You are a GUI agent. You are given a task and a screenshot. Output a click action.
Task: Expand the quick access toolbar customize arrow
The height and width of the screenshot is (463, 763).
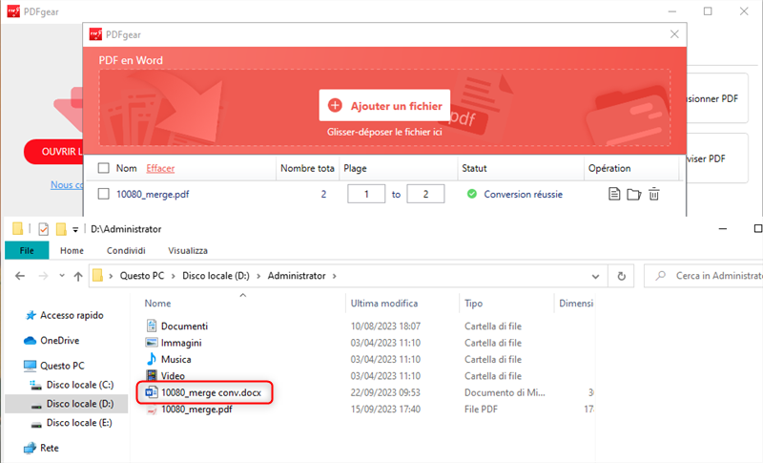[x=75, y=230]
